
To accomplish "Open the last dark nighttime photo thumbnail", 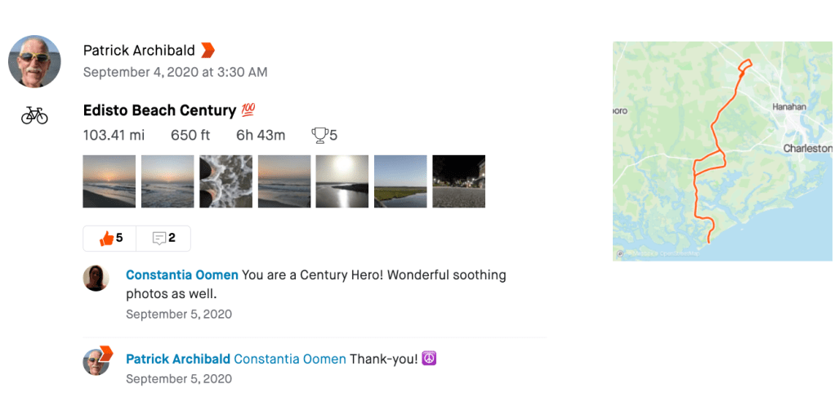I will click(458, 181).
